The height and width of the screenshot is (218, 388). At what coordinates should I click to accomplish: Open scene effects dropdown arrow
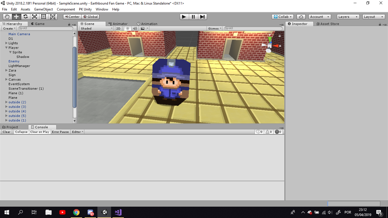click(147, 28)
